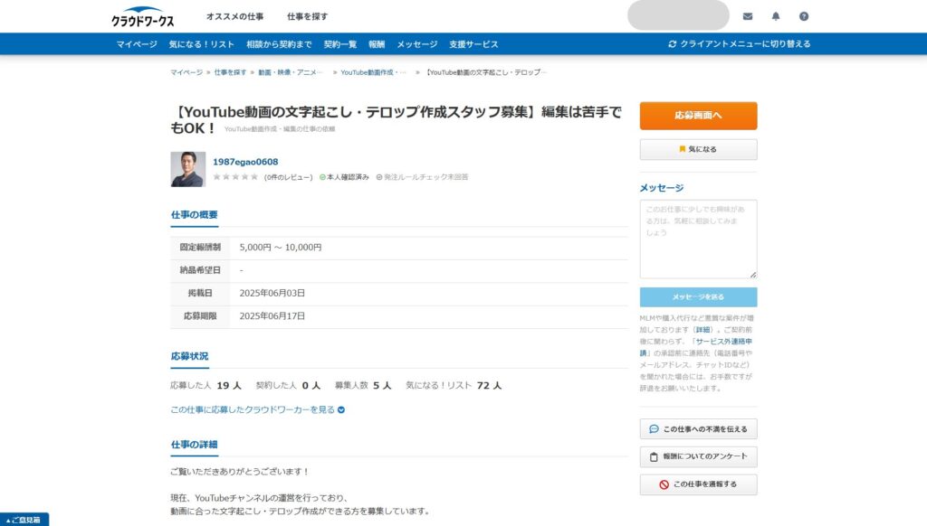Click 気になる！リスト 72 人 count
This screenshot has width=927, height=526.
pyautogui.click(x=454, y=386)
